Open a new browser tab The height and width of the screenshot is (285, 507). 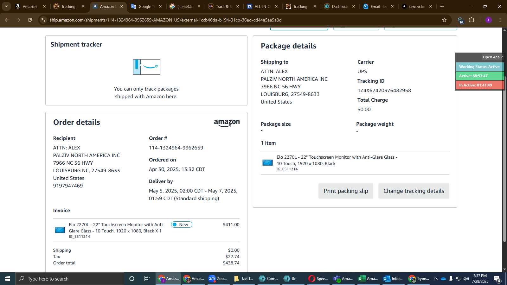click(x=442, y=6)
